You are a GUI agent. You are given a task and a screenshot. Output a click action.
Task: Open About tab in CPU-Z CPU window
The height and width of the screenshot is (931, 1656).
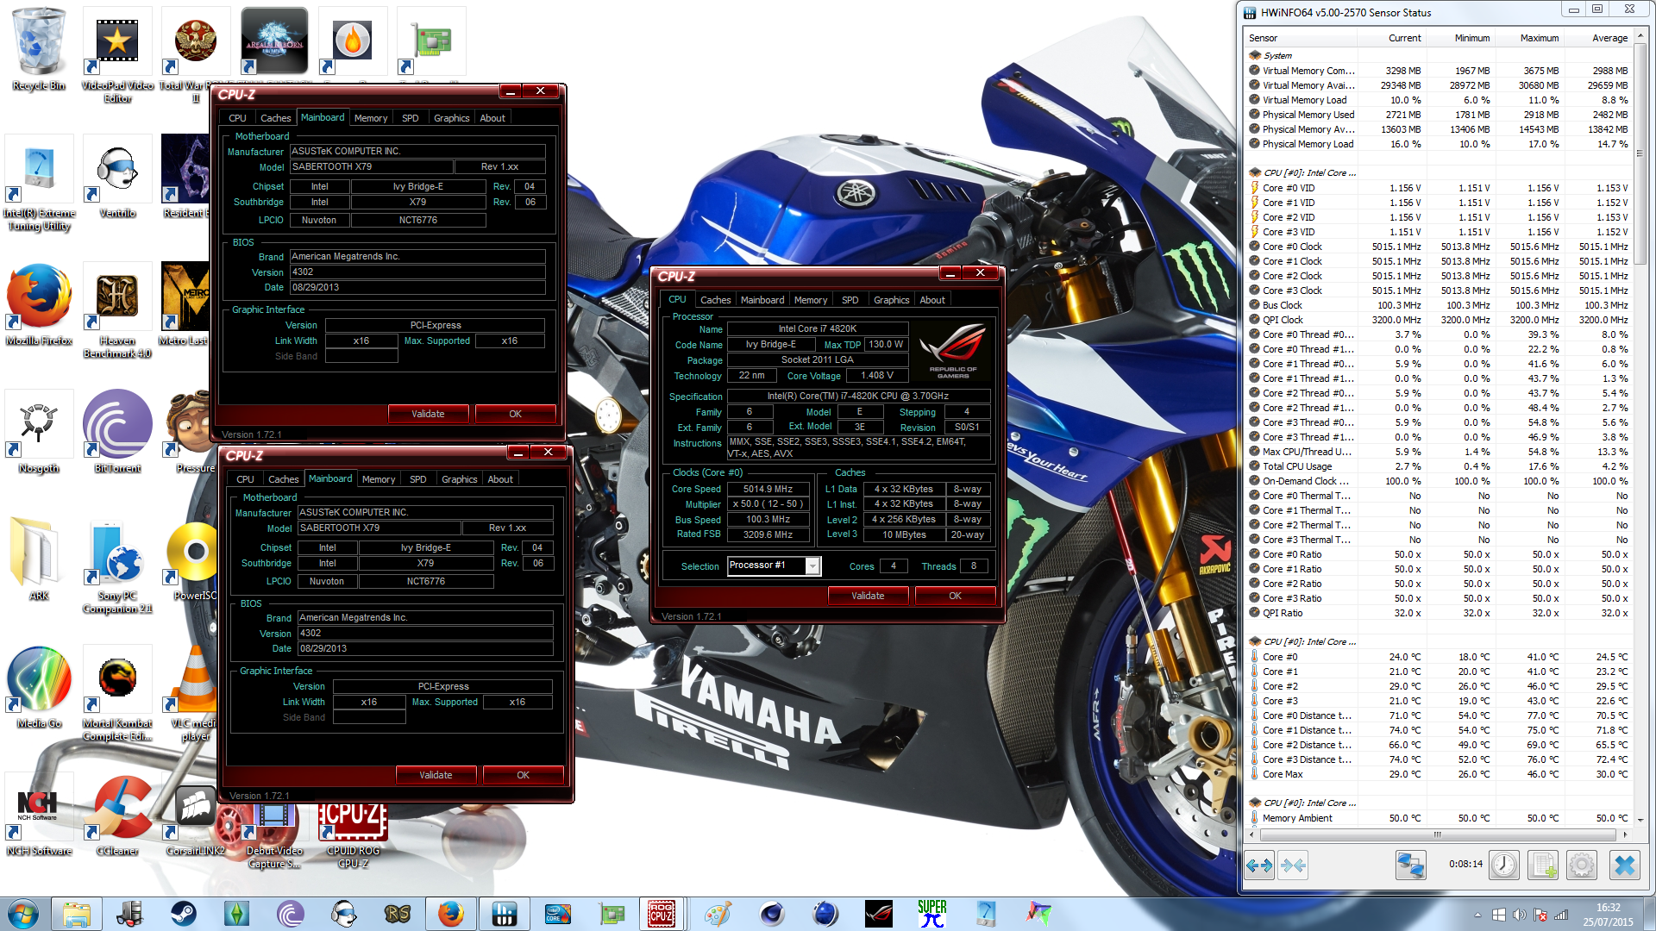(x=932, y=300)
